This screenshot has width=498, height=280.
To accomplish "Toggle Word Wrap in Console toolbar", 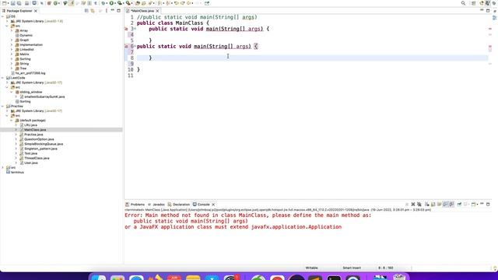I will point(439,204).
